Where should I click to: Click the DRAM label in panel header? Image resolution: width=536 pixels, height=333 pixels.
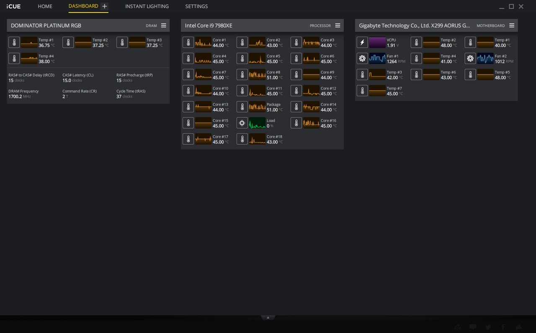point(151,26)
